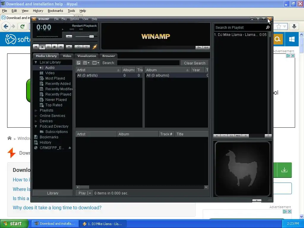
Task: Collapse the Podcast Directory node
Action: coord(36,126)
